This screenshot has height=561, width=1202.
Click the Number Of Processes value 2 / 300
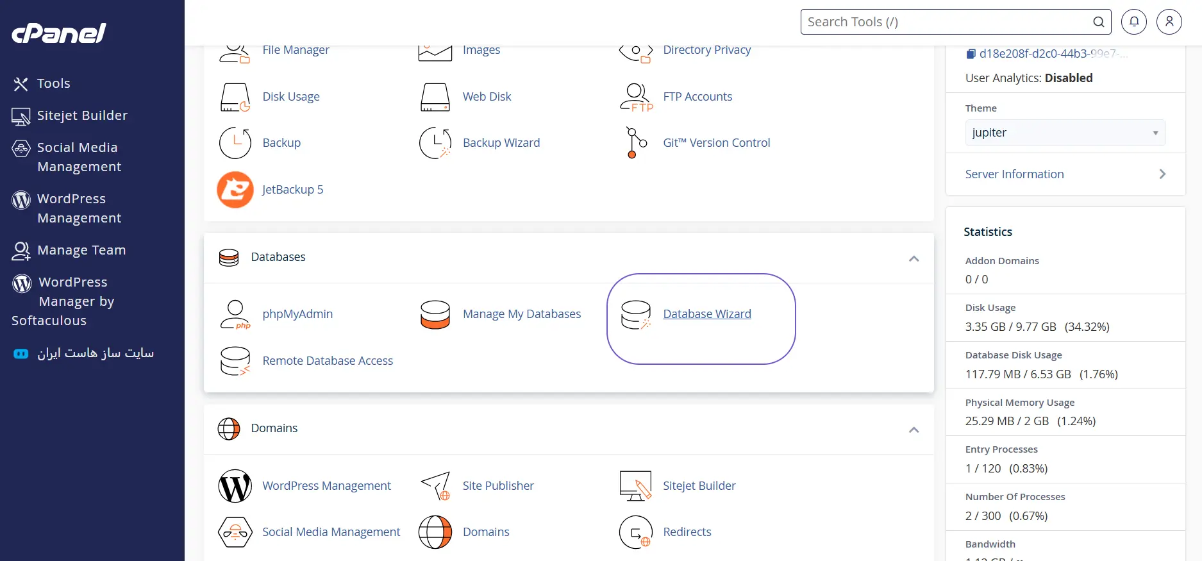(x=983, y=516)
